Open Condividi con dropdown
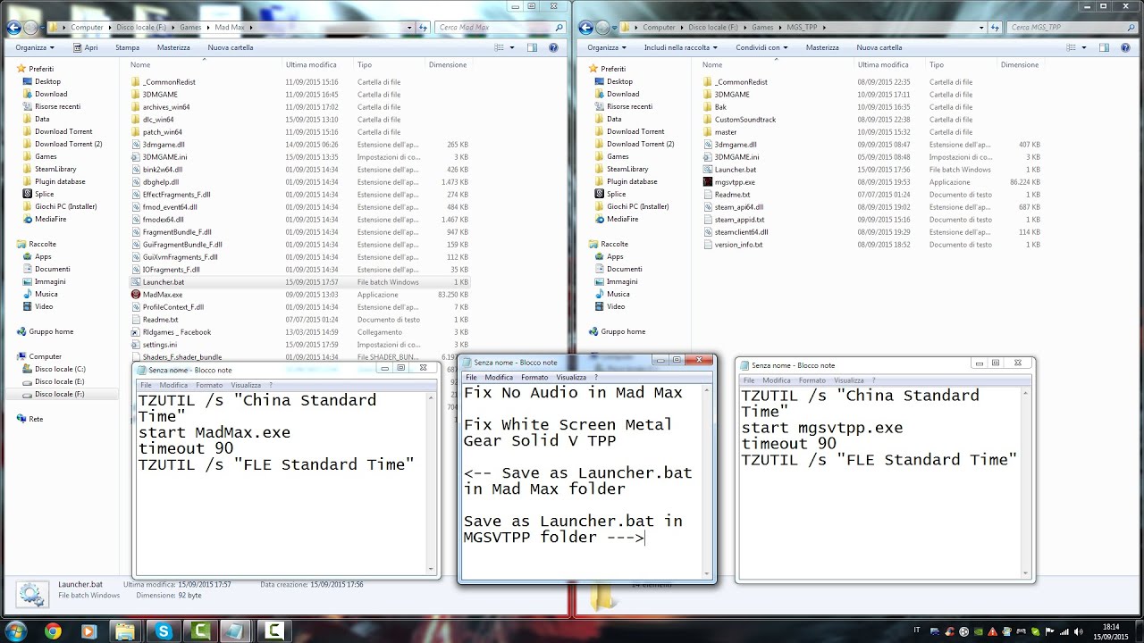The image size is (1144, 643). [761, 47]
